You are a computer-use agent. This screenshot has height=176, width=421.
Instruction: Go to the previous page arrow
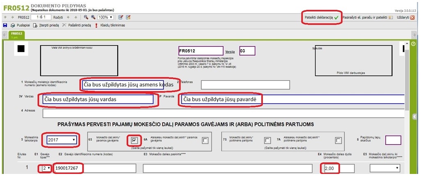pyautogui.click(x=12, y=17)
